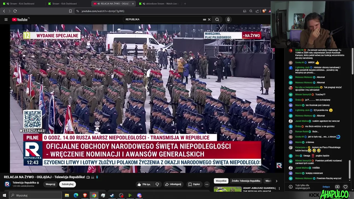This screenshot has height=199, width=354.
Task: Dislike the video
Action: [157, 184]
